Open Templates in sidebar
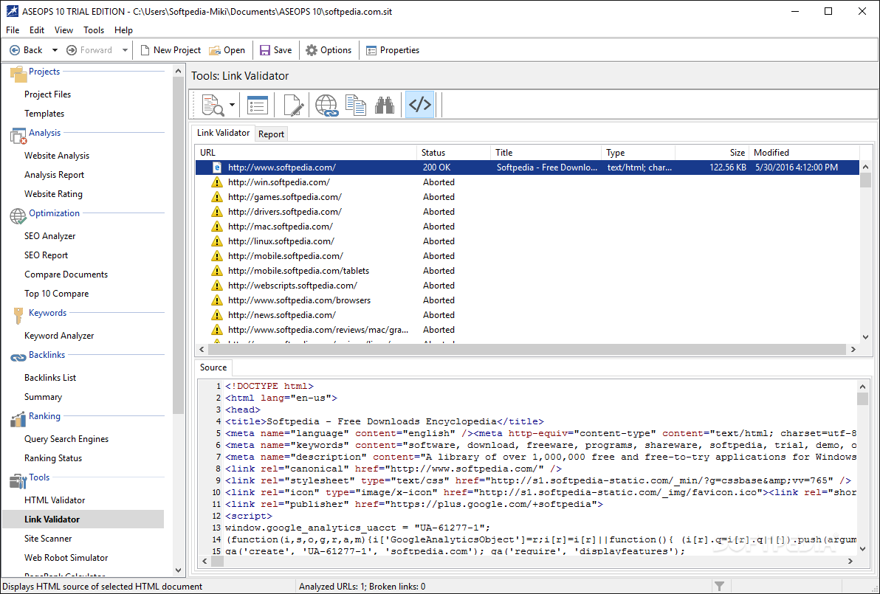The width and height of the screenshot is (880, 594). 44,114
